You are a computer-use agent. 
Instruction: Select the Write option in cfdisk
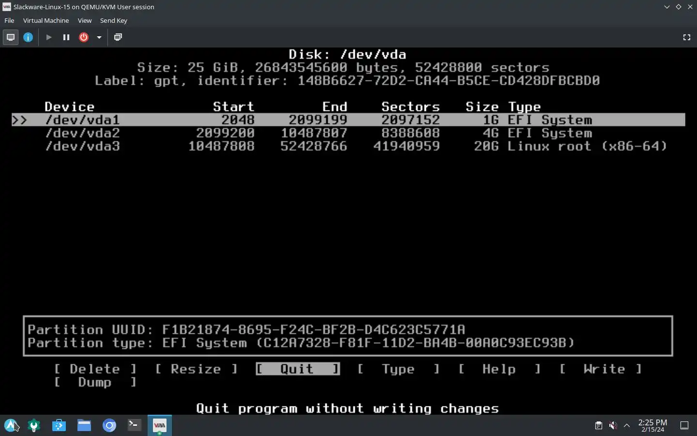click(x=601, y=369)
